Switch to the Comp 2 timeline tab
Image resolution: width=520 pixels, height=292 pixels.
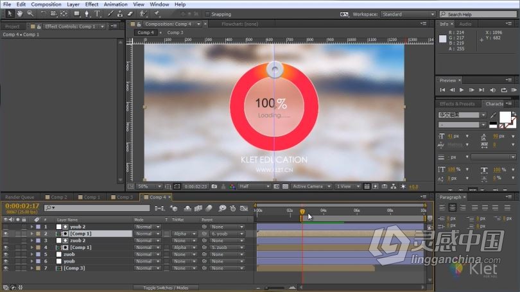pos(56,197)
